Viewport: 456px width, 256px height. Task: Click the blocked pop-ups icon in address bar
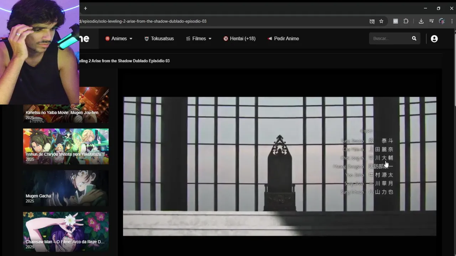(x=372, y=21)
